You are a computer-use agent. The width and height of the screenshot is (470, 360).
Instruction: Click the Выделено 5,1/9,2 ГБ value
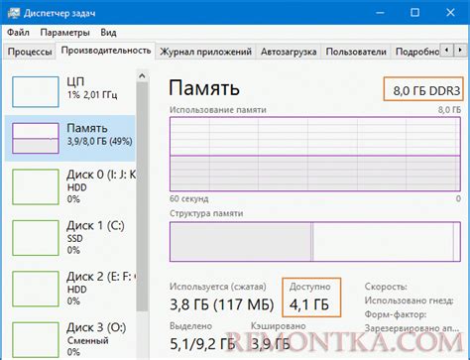[x=202, y=344]
